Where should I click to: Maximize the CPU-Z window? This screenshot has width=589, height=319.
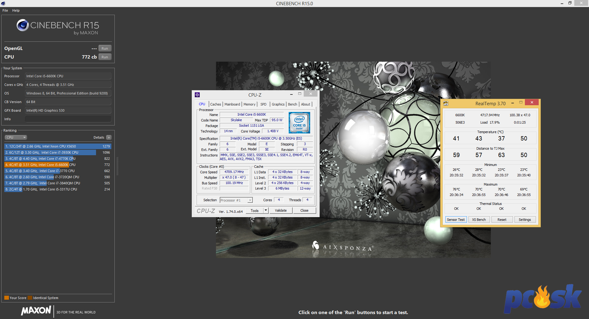point(300,94)
